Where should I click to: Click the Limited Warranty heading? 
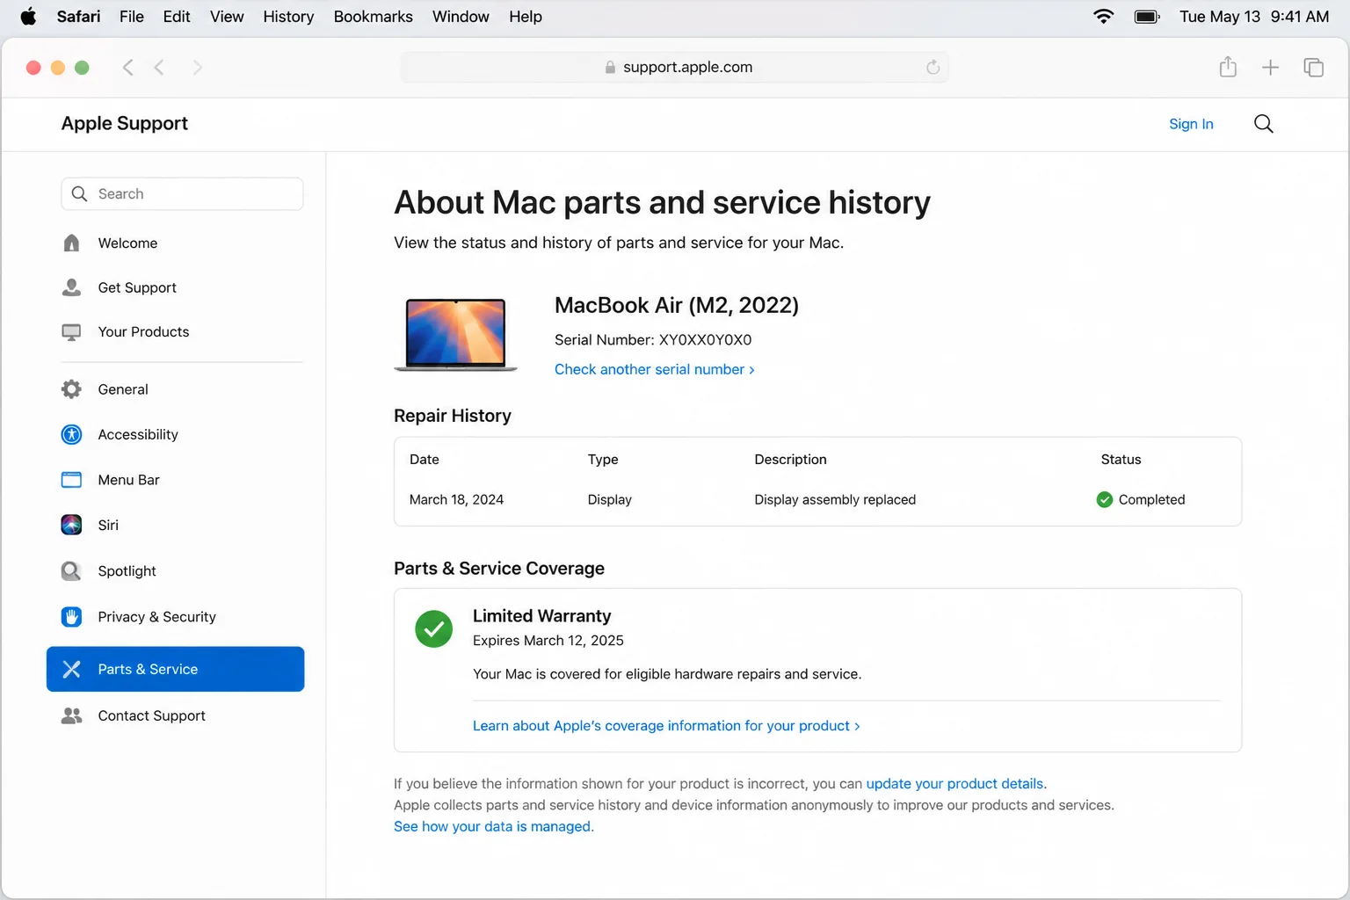(541, 616)
